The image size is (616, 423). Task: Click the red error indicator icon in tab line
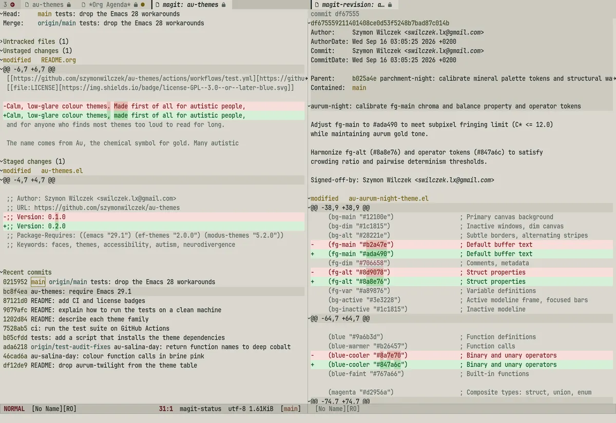pyautogui.click(x=12, y=5)
